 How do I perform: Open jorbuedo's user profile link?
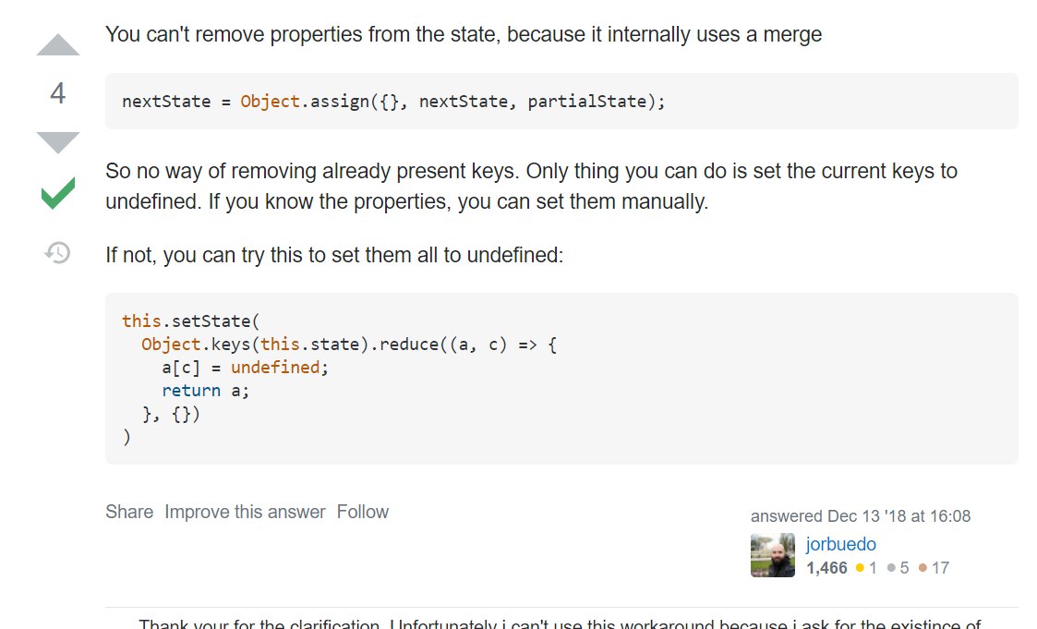pyautogui.click(x=840, y=544)
